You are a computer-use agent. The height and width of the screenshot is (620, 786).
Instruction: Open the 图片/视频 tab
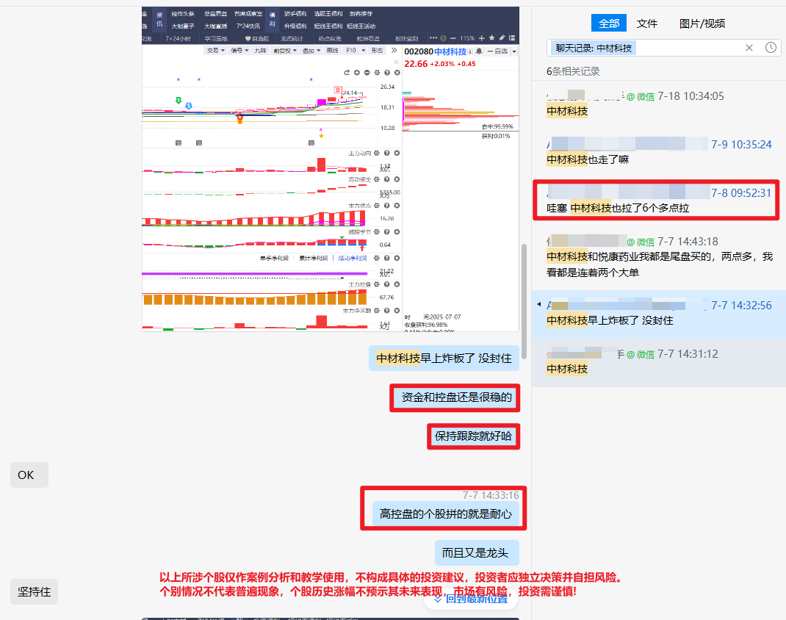pyautogui.click(x=702, y=23)
